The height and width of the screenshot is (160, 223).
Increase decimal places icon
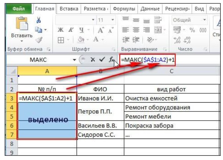[x=177, y=40]
